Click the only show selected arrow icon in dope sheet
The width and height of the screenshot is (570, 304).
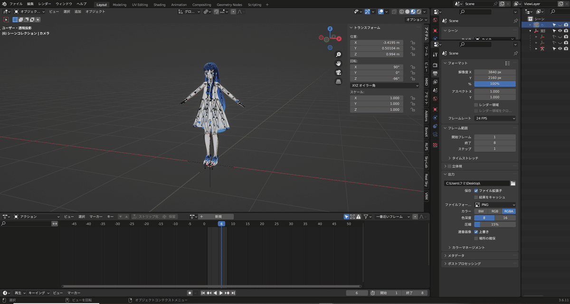(347, 217)
